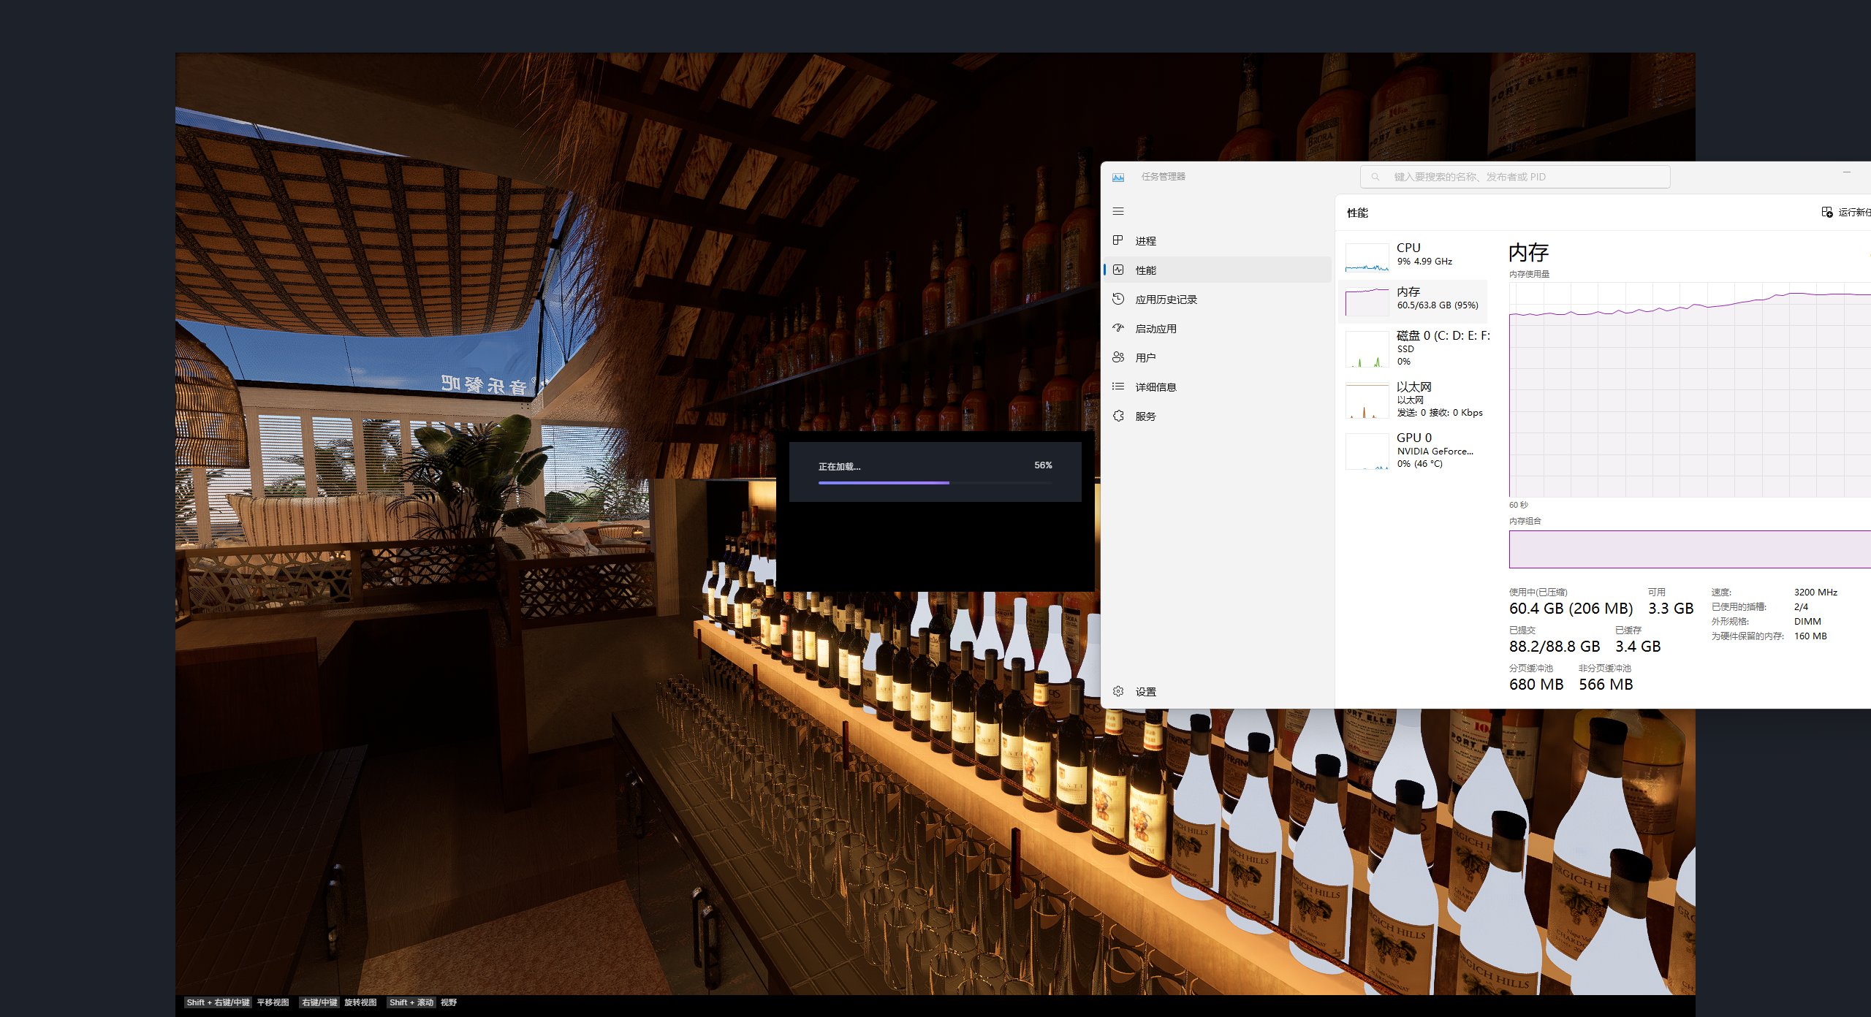This screenshot has width=1871, height=1017.
Task: Click the loading progress bar at 56%
Action: (935, 482)
